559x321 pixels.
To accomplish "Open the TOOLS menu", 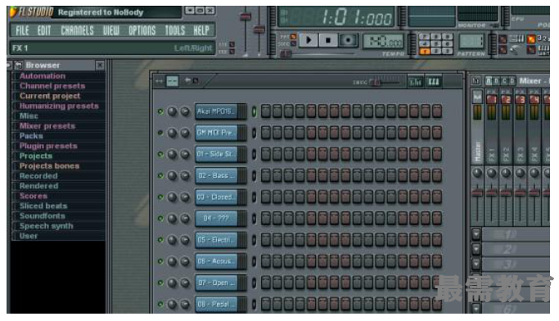I will coord(174,31).
